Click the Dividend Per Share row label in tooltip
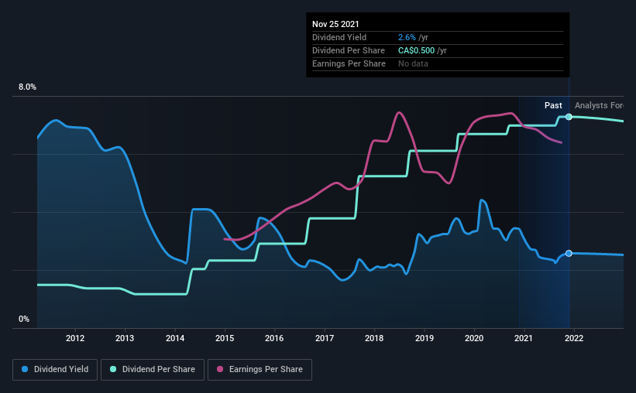 [349, 50]
